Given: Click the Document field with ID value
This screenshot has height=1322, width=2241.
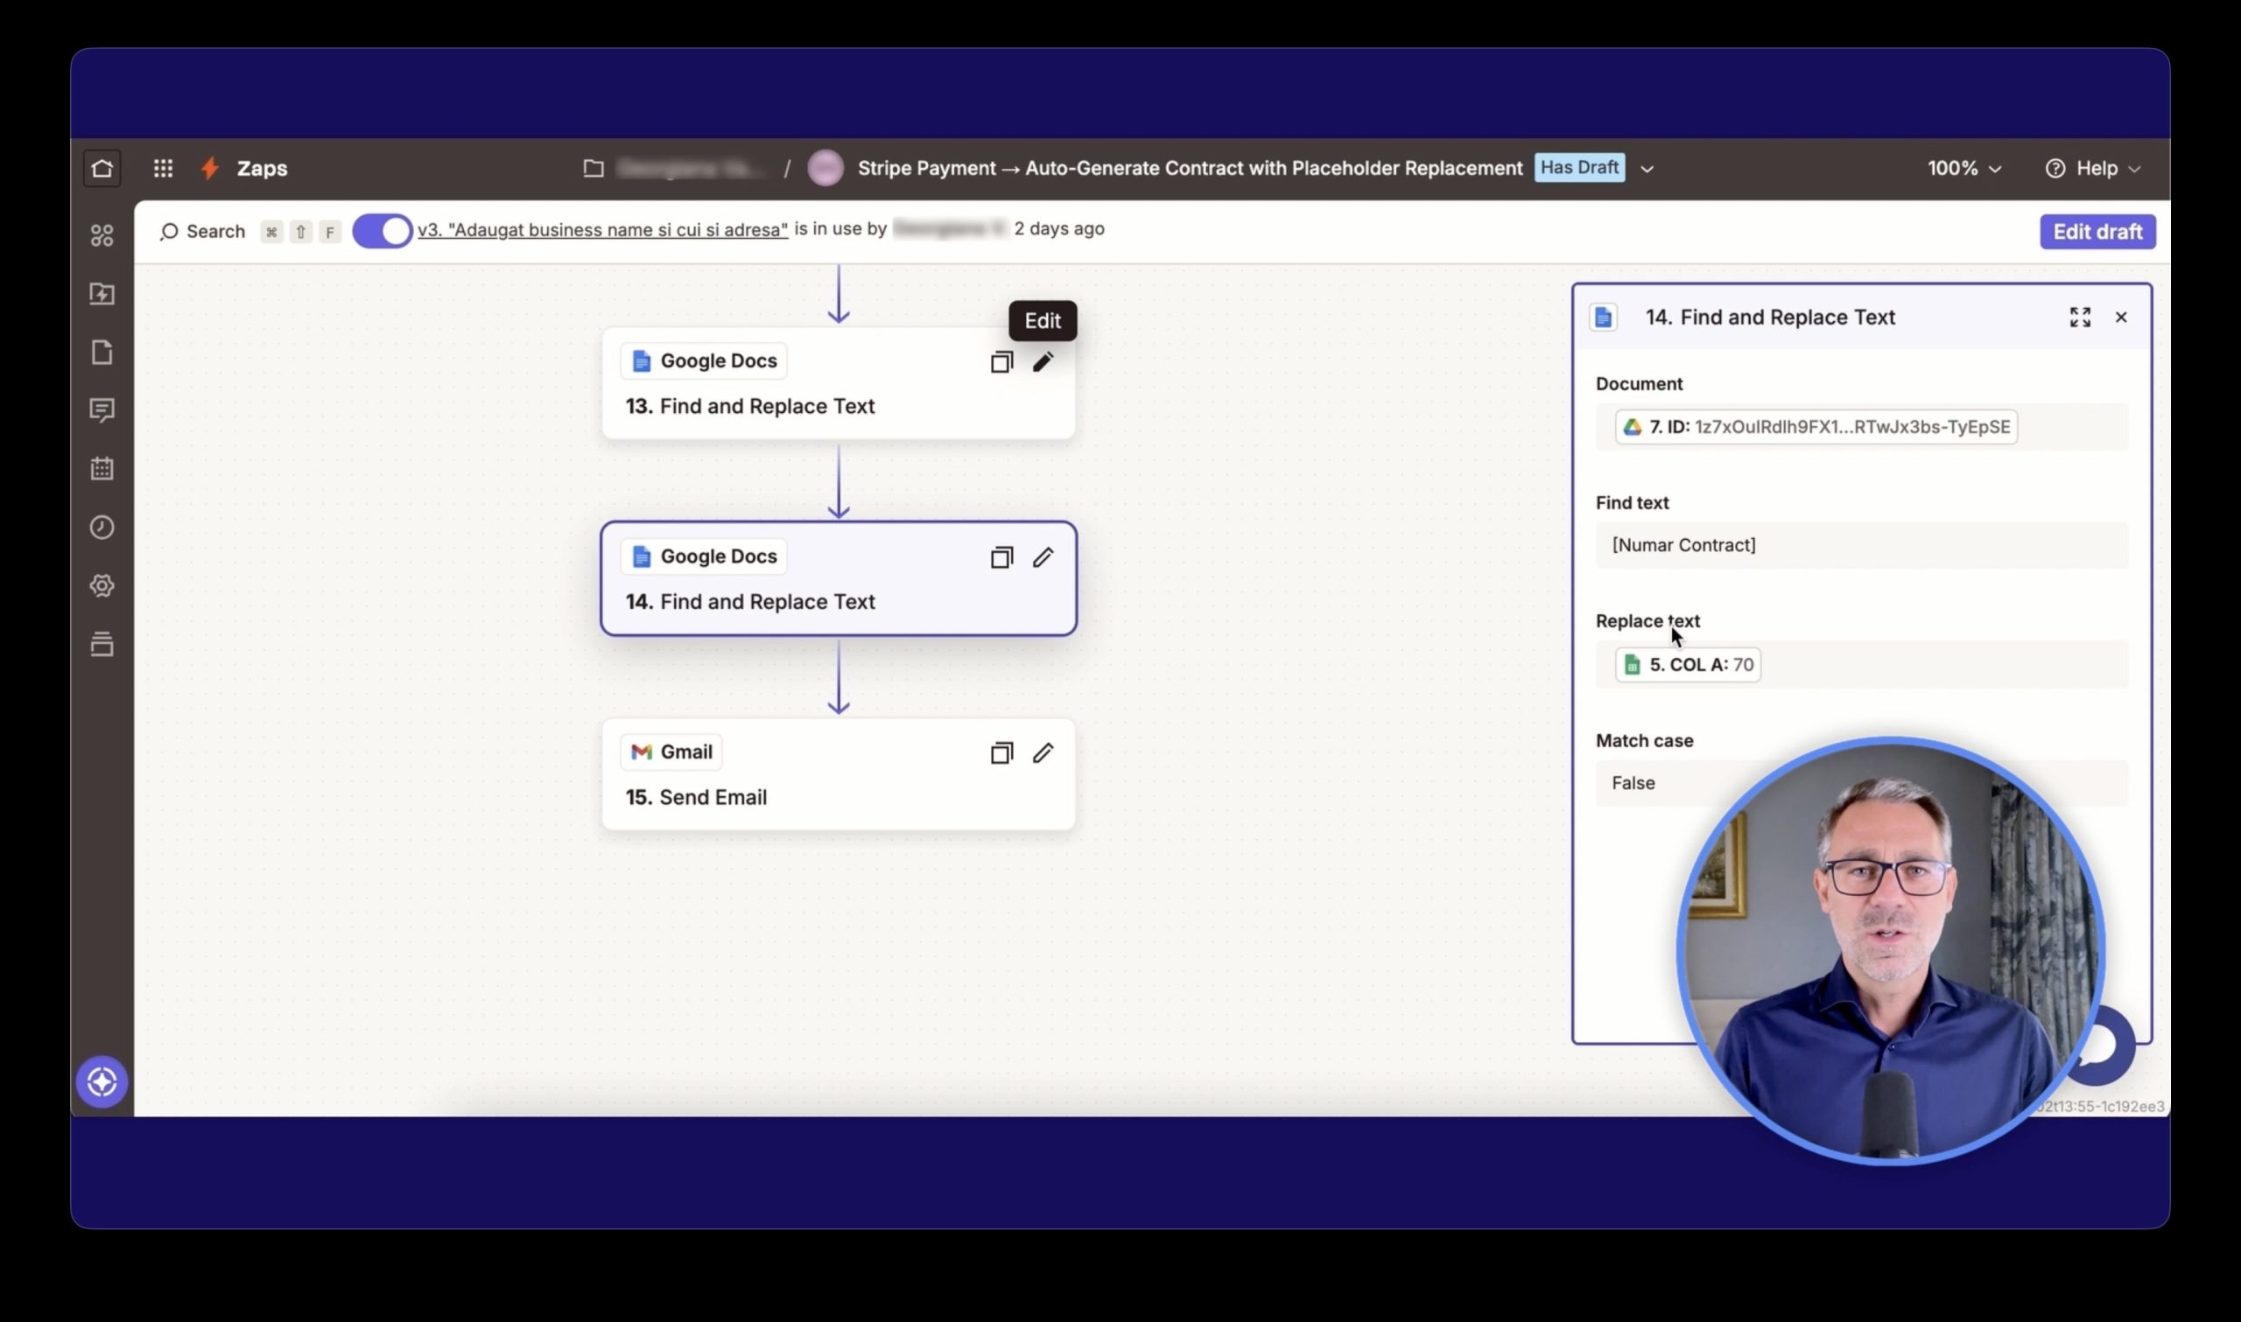Looking at the screenshot, I should [x=1861, y=427].
